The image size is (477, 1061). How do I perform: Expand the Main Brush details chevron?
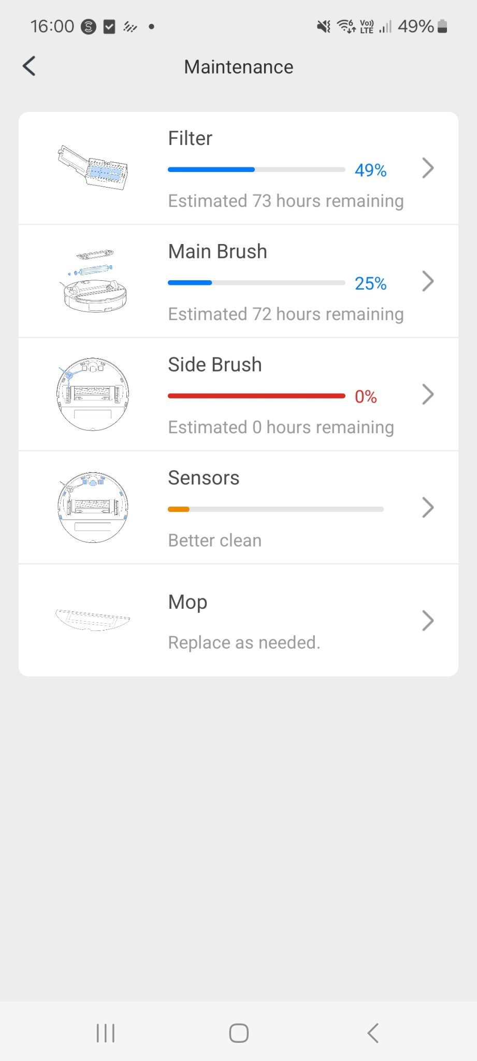(427, 281)
